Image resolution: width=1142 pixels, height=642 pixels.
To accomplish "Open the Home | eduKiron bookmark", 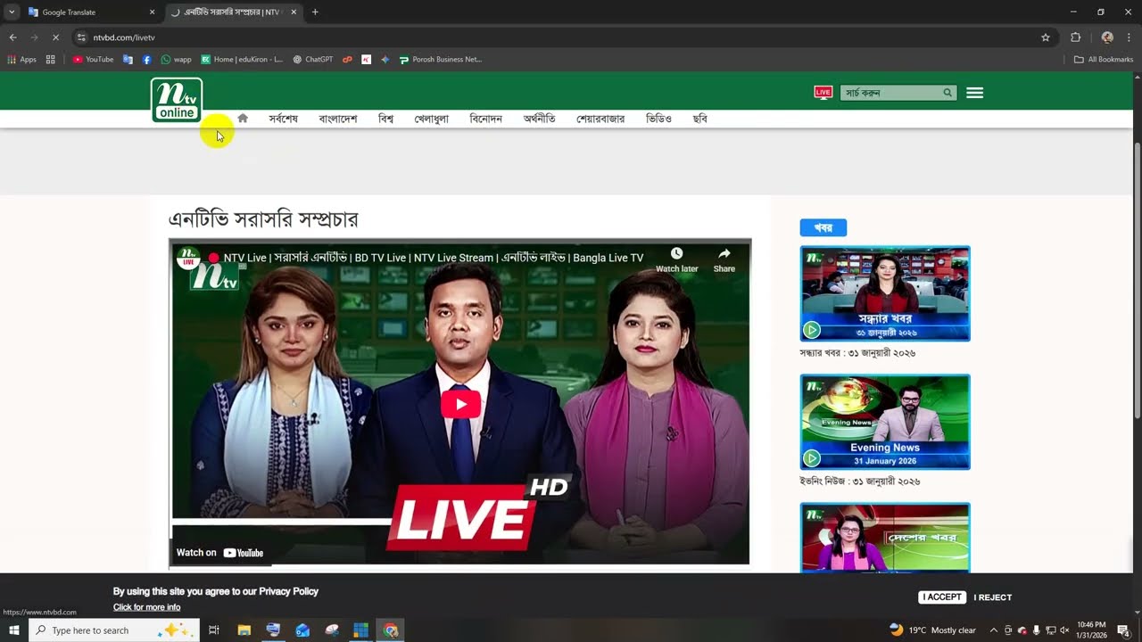I will pos(242,60).
